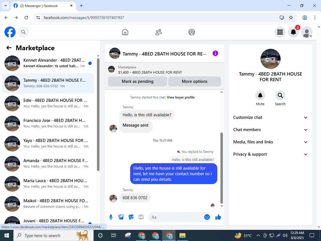Open the $1,400 house listing link
The image size is (321, 241).
click(150, 72)
